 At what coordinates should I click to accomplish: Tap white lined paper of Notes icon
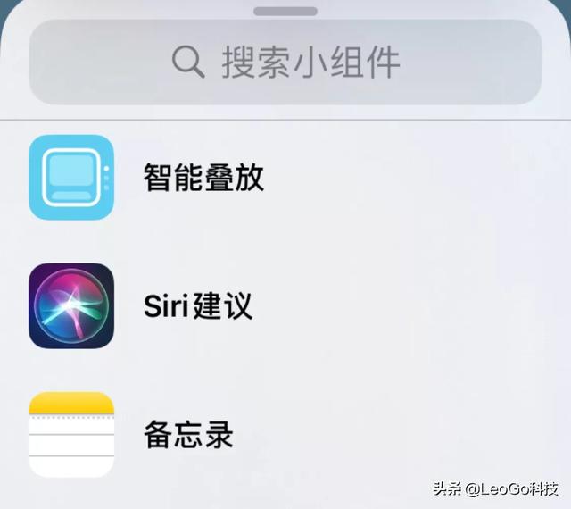point(71,446)
